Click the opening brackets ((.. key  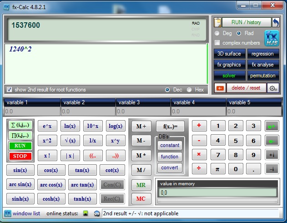[x=93, y=156]
